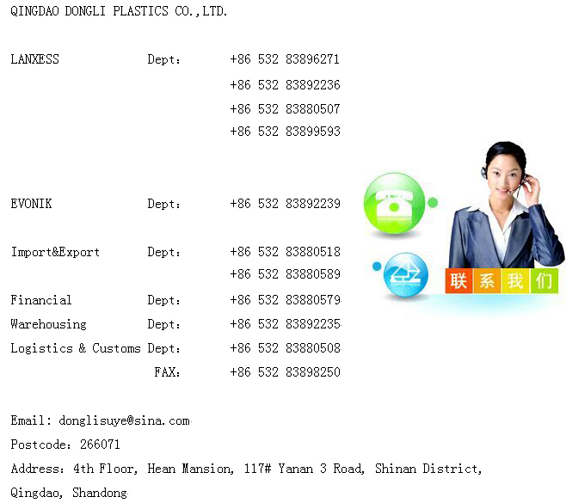This screenshot has width=566, height=503.
Task: Click the small green dot beside phone icon
Action: click(x=433, y=203)
